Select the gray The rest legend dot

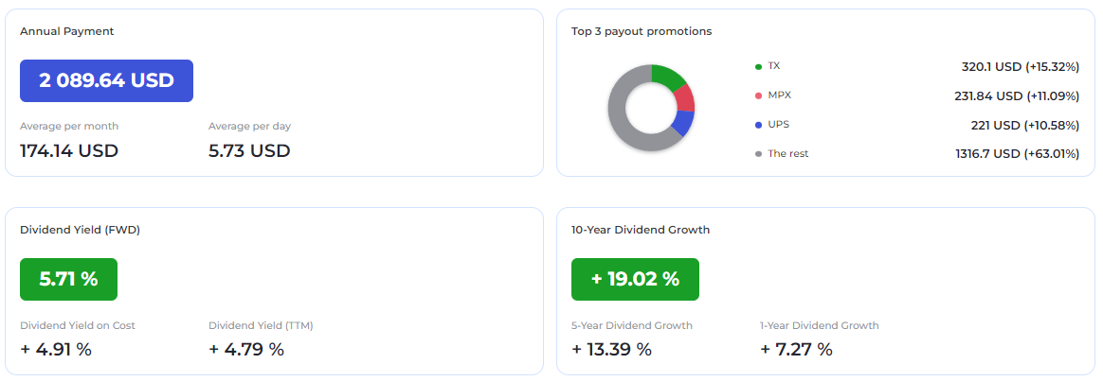(758, 154)
